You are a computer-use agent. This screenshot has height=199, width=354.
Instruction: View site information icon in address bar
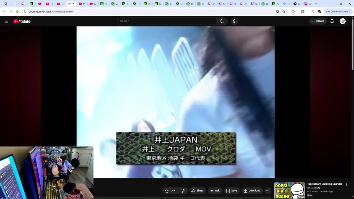pyautogui.click(x=25, y=12)
